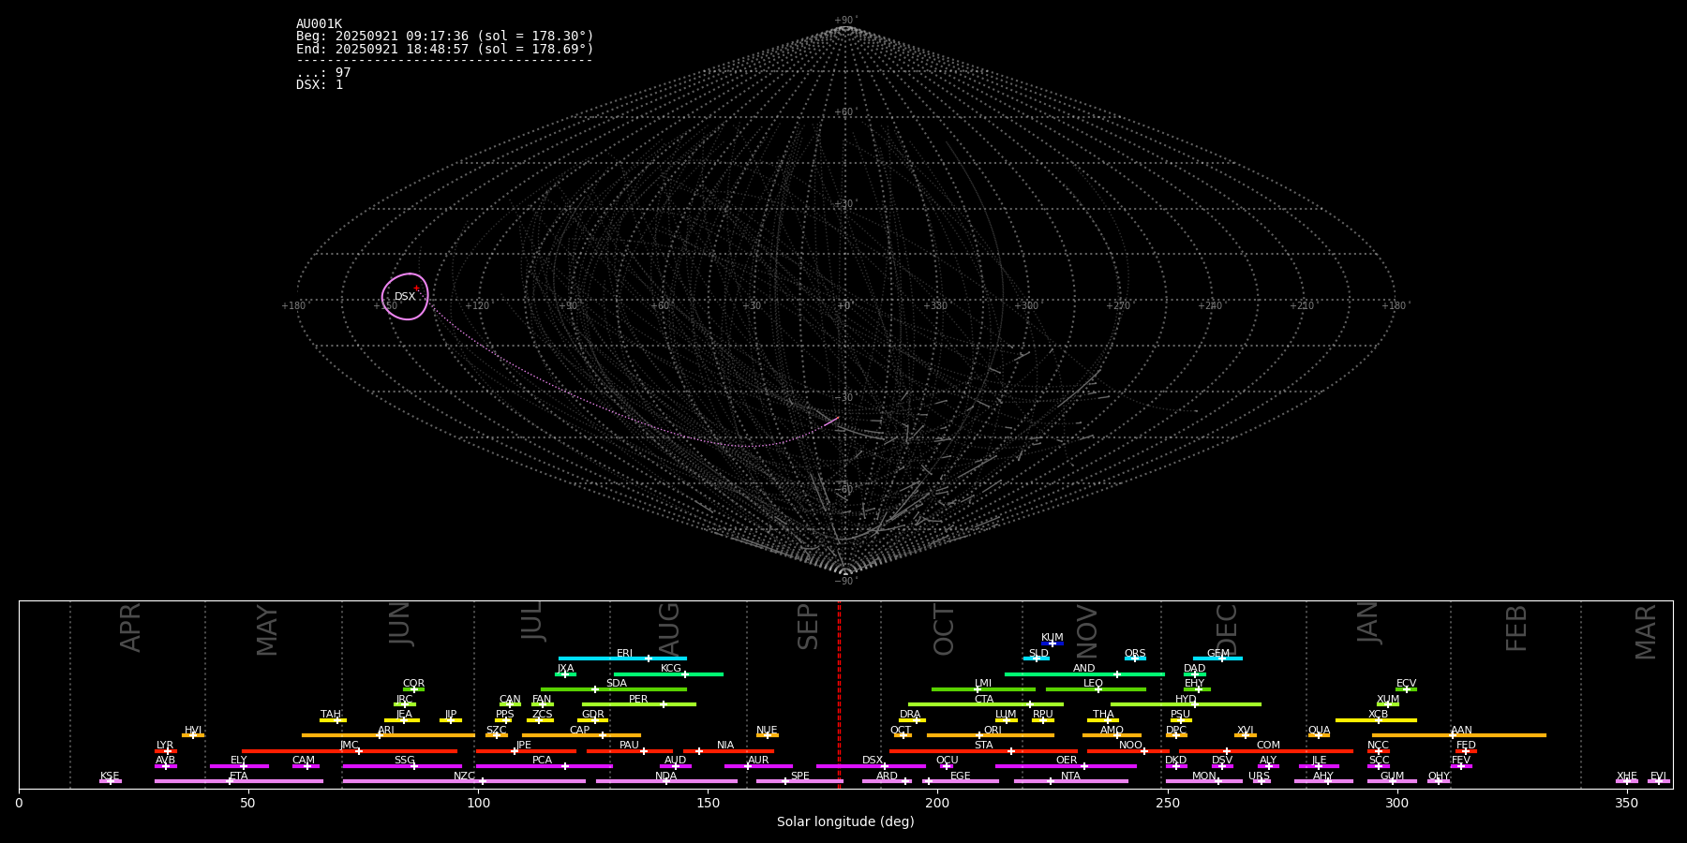Click the NOO shower label

[x=1131, y=746]
